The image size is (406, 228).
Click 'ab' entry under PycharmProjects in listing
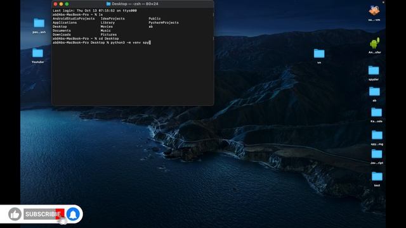151,27
